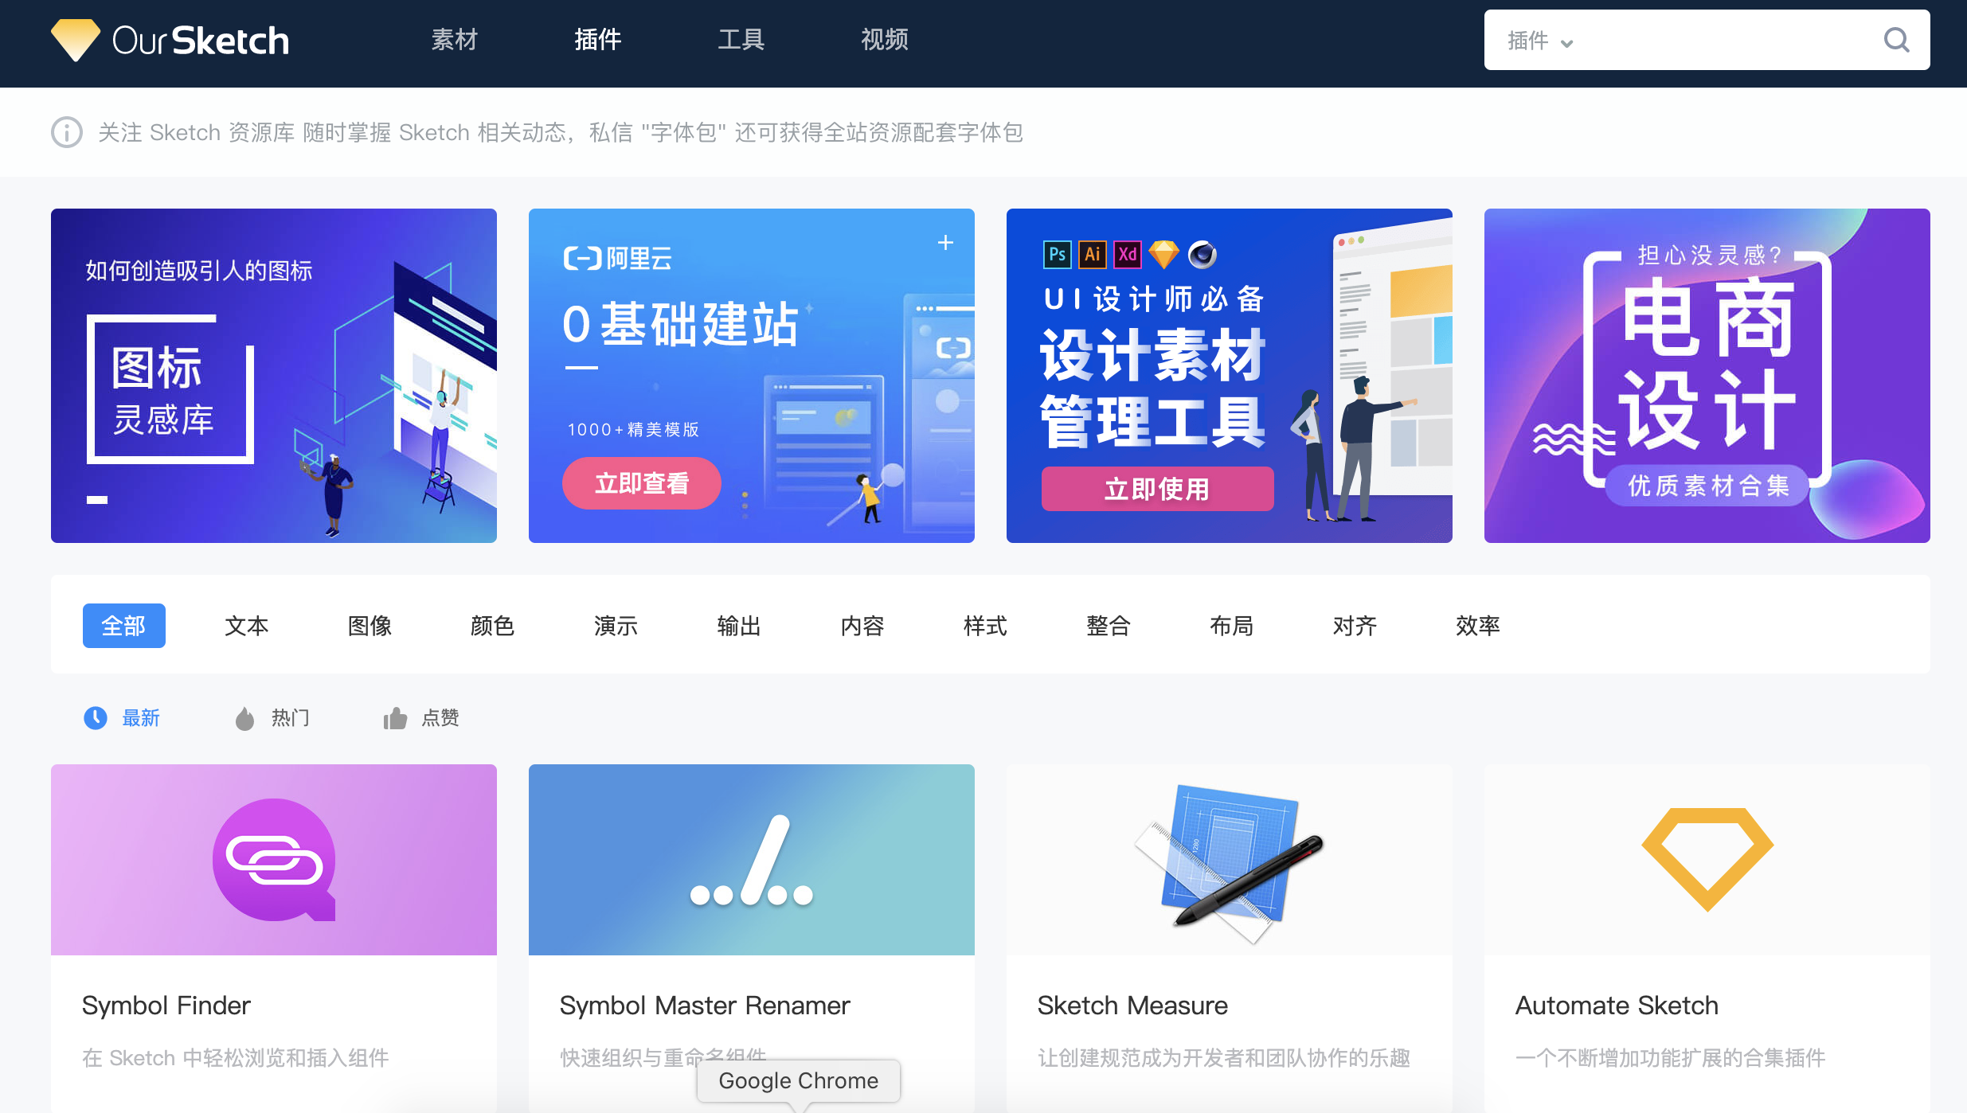
Task: Open the Symbol Master Renamer thumbnail
Action: [751, 860]
